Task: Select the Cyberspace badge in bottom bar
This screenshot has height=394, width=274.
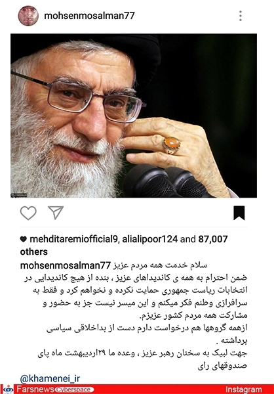Action: click(74, 389)
